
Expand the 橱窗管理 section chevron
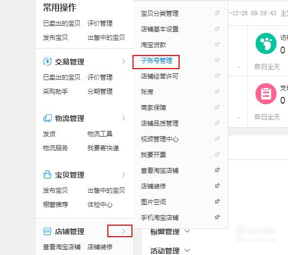pos(187,231)
